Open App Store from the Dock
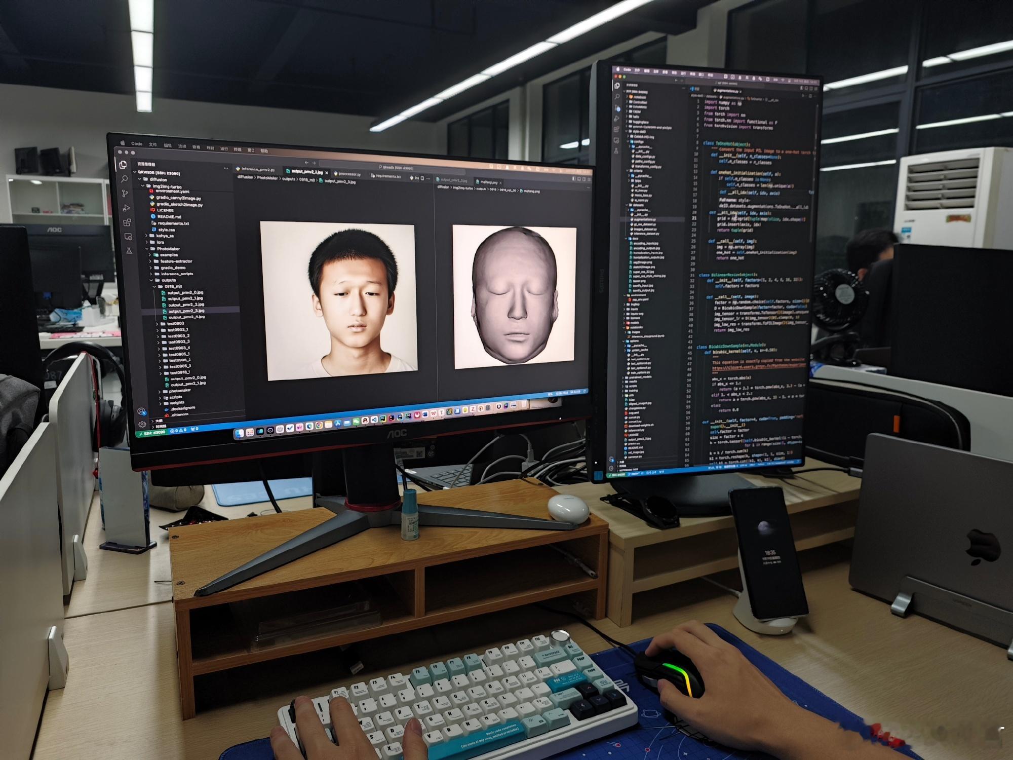This screenshot has width=1013, height=760. pos(338,423)
